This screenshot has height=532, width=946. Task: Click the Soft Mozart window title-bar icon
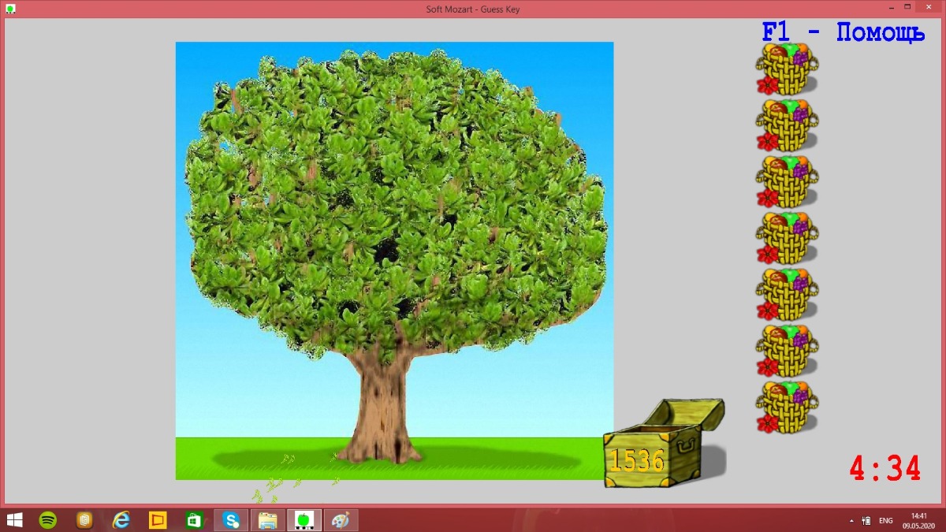point(9,9)
